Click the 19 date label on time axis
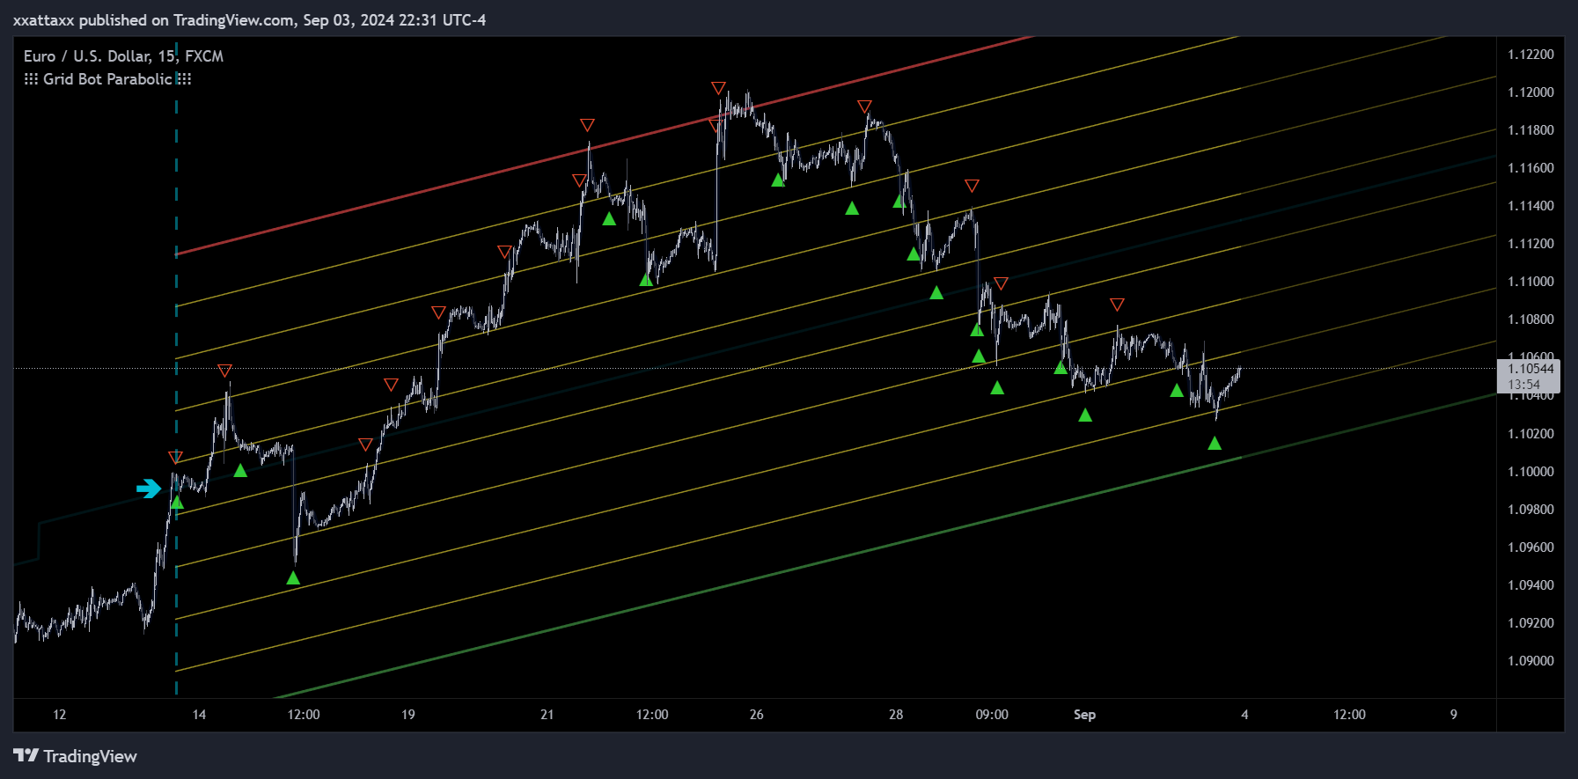 pyautogui.click(x=408, y=715)
